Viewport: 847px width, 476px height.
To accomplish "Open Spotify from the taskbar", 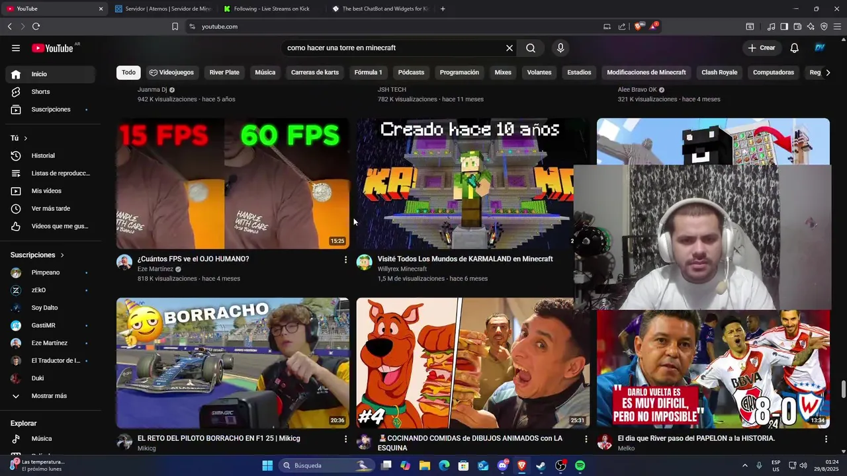I will coord(580,465).
